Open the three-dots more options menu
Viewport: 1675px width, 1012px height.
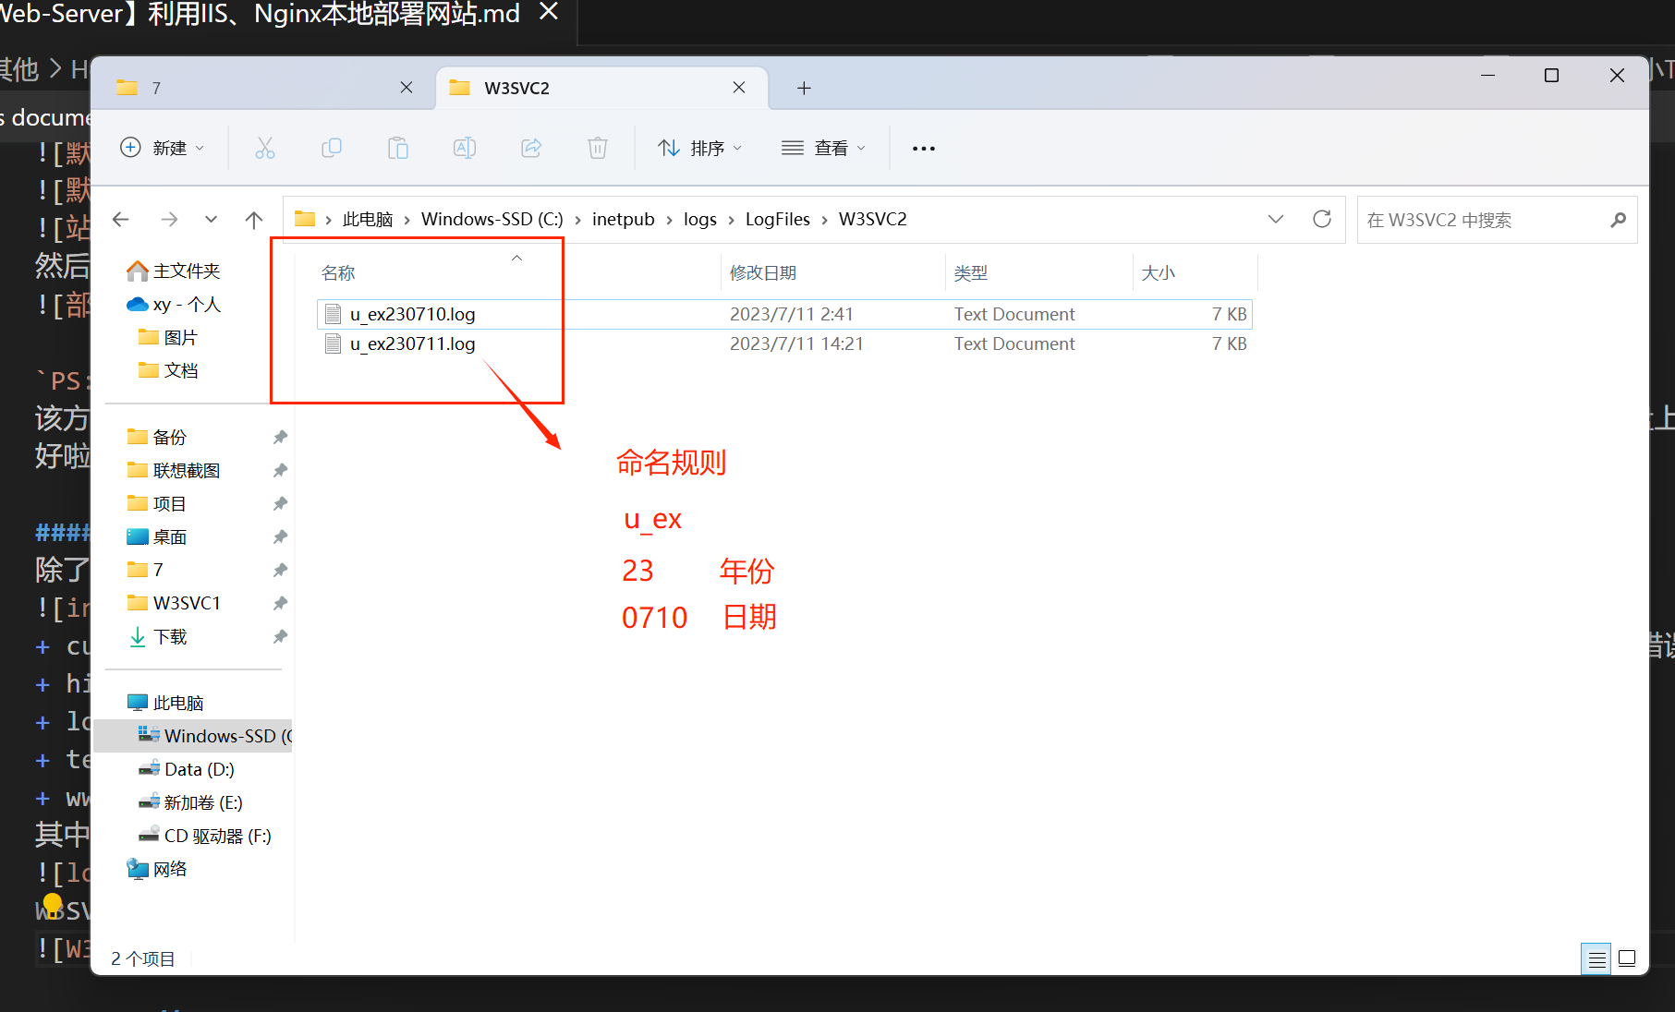point(924,149)
